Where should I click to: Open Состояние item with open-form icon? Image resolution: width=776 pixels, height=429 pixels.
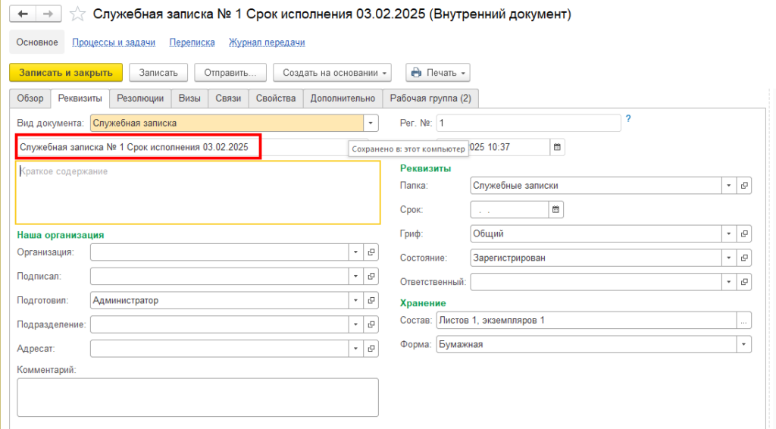pyautogui.click(x=744, y=258)
